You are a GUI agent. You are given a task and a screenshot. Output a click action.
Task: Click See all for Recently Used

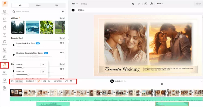(62, 38)
